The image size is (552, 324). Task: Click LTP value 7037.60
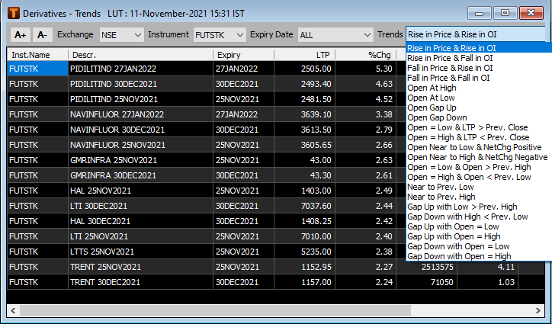tap(316, 206)
